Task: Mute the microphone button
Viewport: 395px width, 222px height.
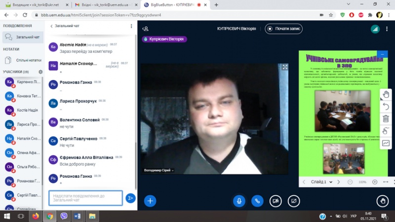Action: (x=239, y=201)
